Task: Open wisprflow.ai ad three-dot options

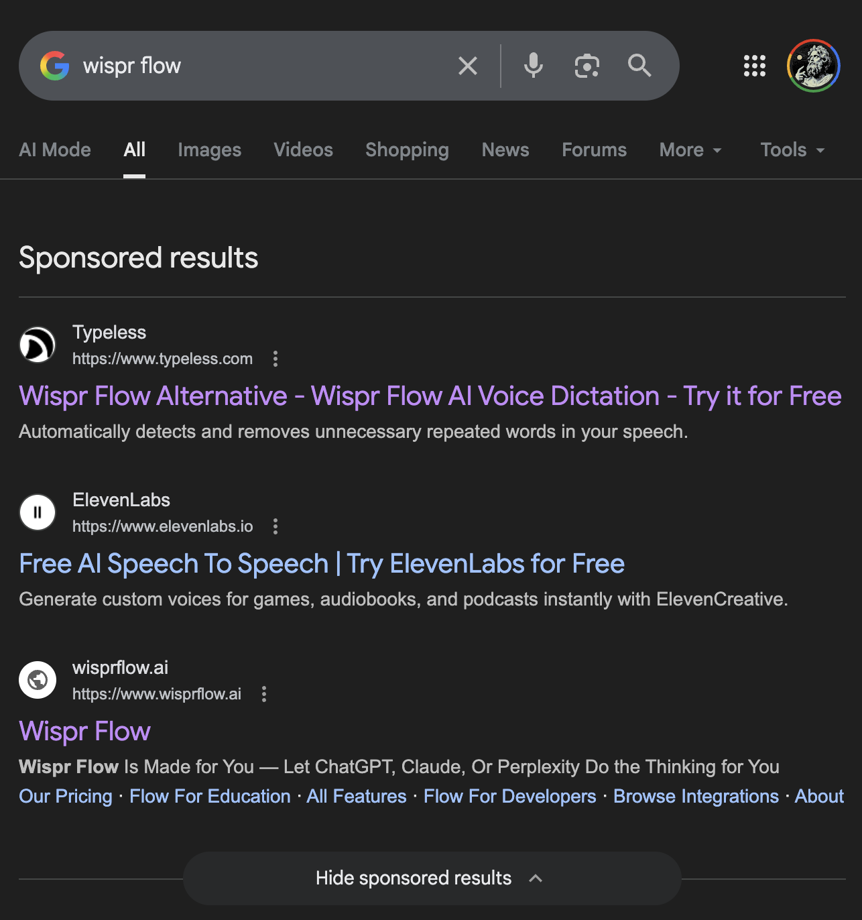Action: (264, 694)
